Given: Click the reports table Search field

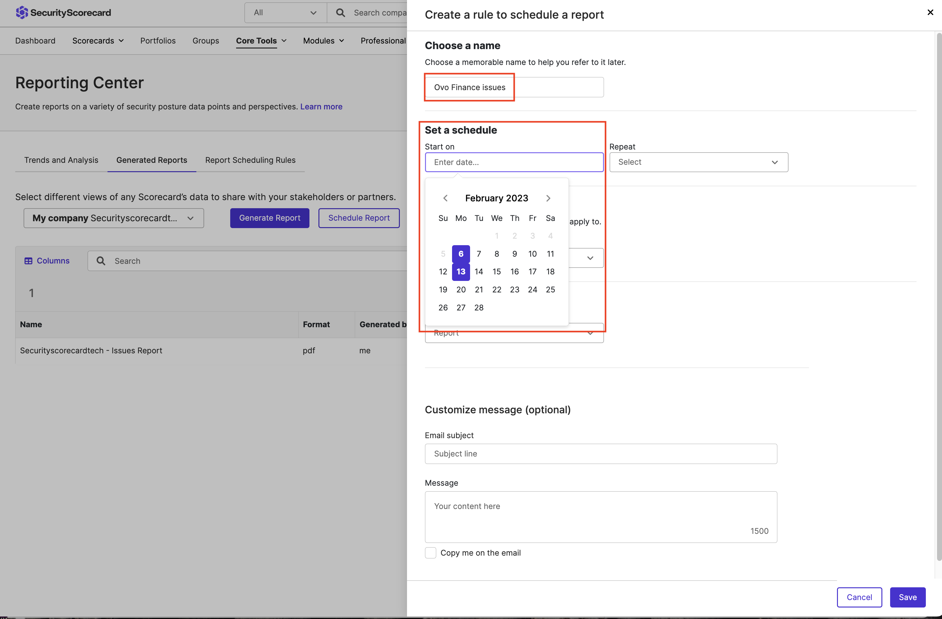Looking at the screenshot, I should [247, 261].
